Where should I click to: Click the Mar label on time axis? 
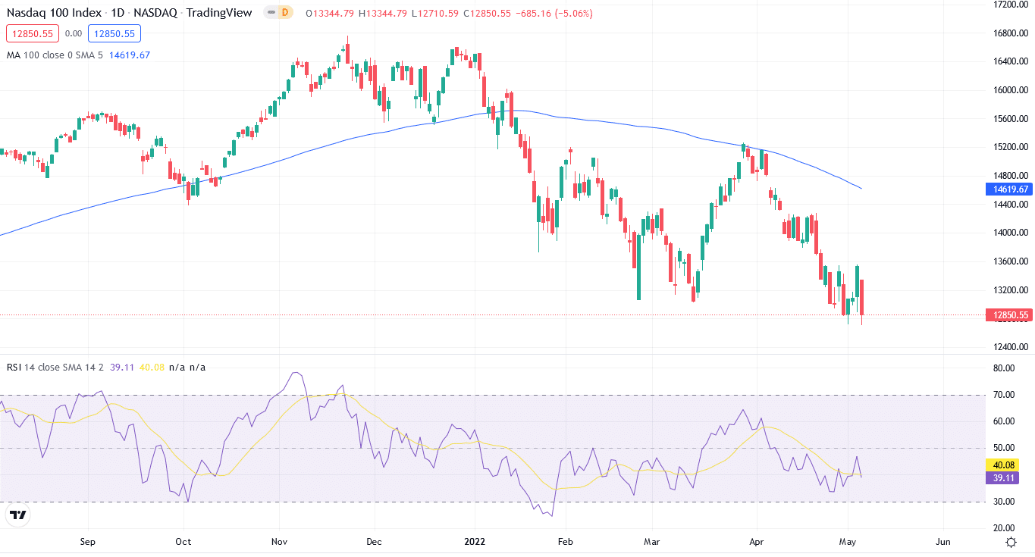[651, 542]
